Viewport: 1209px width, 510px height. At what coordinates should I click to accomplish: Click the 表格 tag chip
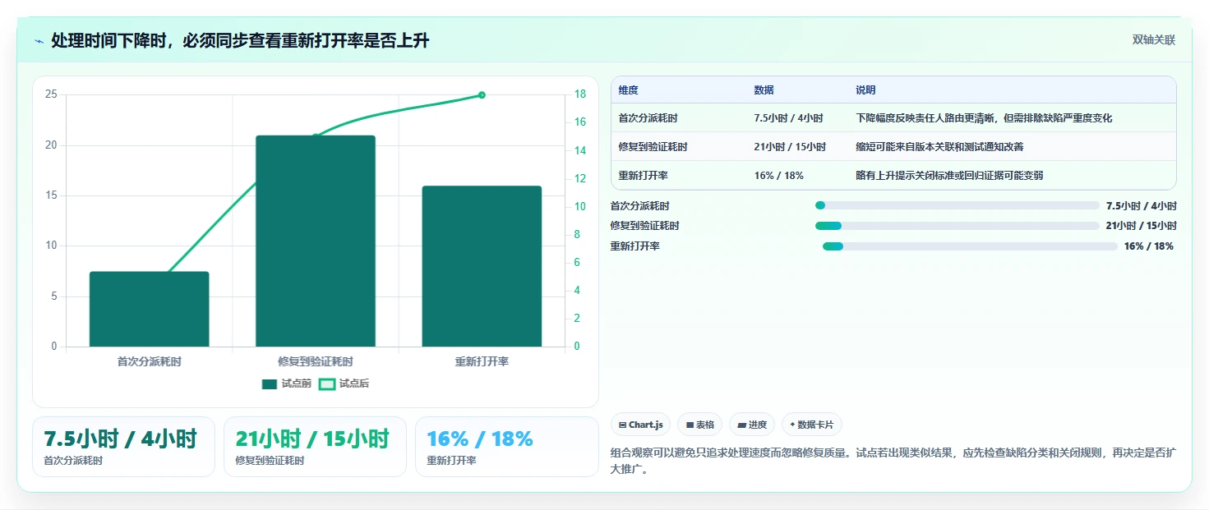[699, 425]
